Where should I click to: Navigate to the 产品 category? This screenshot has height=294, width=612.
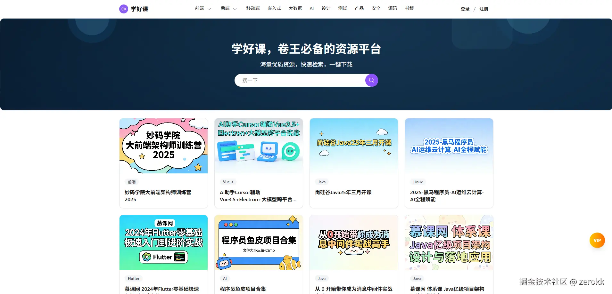coord(360,8)
